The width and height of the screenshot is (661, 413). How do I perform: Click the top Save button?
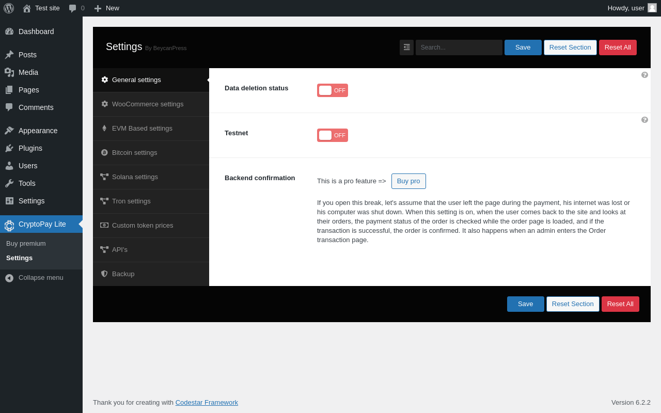coord(523,47)
